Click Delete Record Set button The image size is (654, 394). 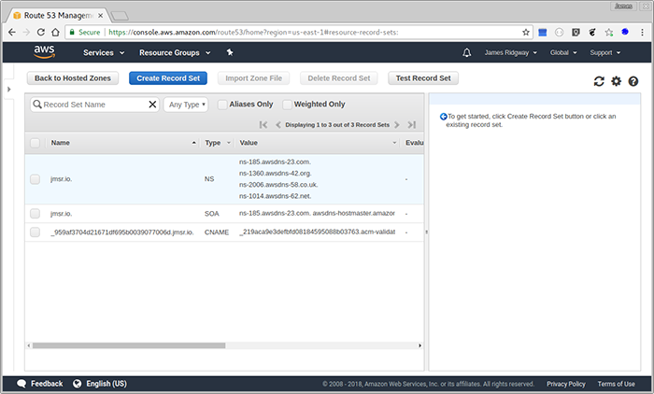tap(338, 78)
